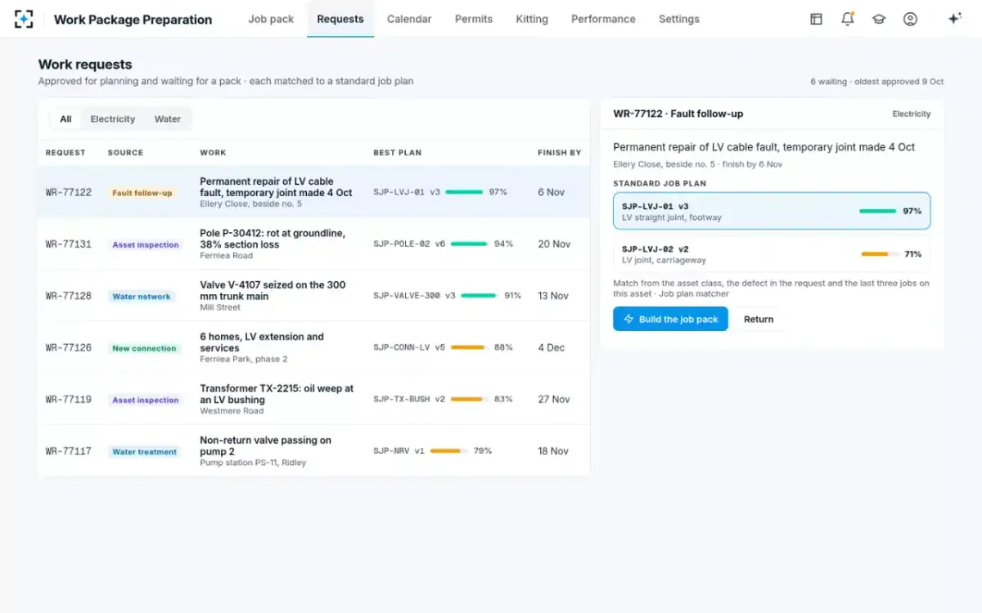Click 6 homes LV extension description
This screenshot has height=613, width=982.
point(262,342)
